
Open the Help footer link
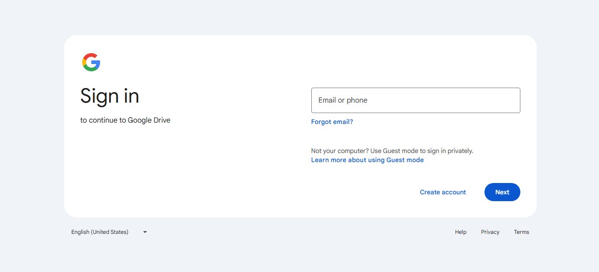[461, 232]
